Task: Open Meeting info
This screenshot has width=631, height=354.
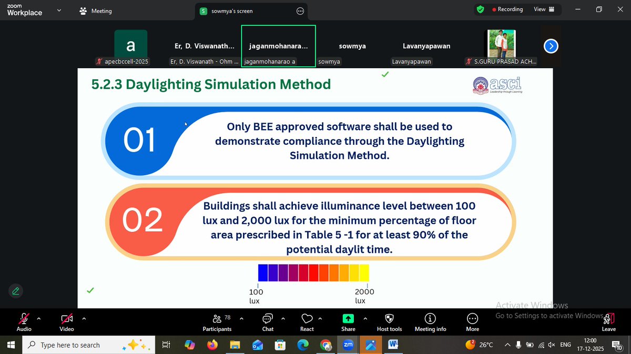Action: coord(430,321)
